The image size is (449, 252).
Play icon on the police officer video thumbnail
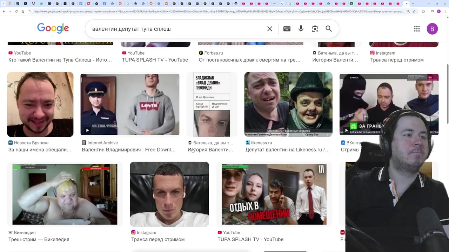(x=87, y=131)
